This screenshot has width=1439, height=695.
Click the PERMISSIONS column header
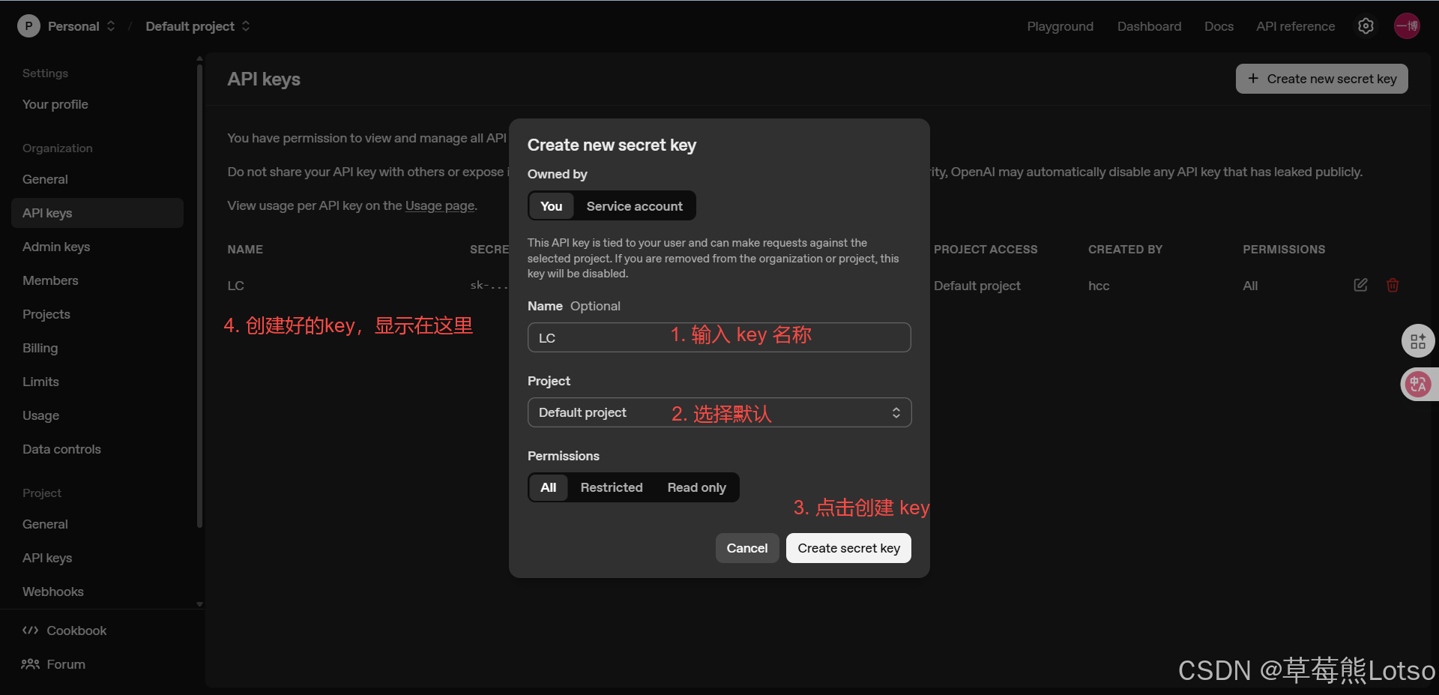coord(1284,250)
